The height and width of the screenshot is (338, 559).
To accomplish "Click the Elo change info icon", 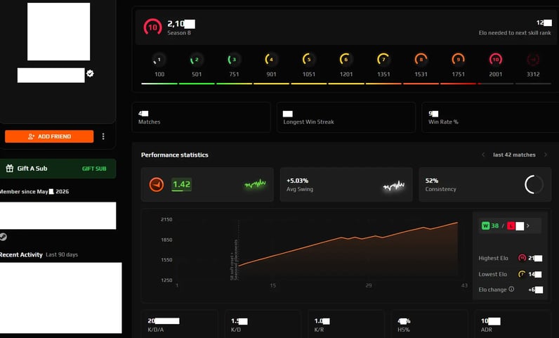I will pos(511,289).
